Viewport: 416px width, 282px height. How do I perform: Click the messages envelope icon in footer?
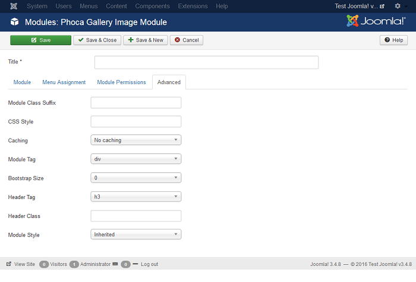[x=115, y=264]
